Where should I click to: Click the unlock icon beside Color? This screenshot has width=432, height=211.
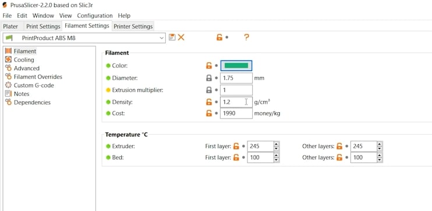(x=209, y=66)
